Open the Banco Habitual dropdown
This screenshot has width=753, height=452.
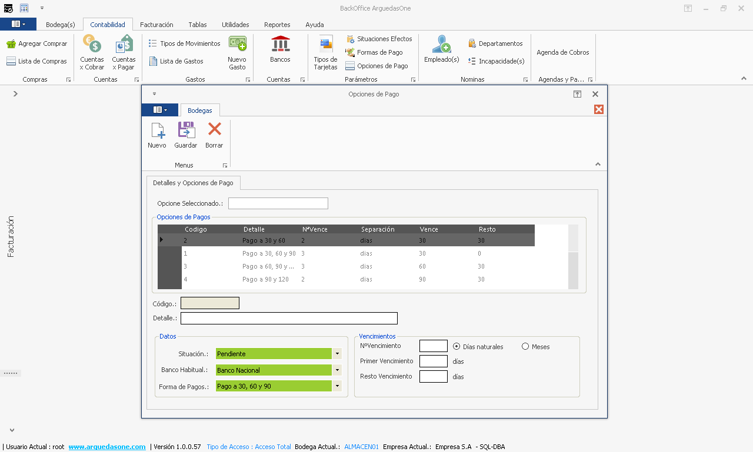click(337, 370)
